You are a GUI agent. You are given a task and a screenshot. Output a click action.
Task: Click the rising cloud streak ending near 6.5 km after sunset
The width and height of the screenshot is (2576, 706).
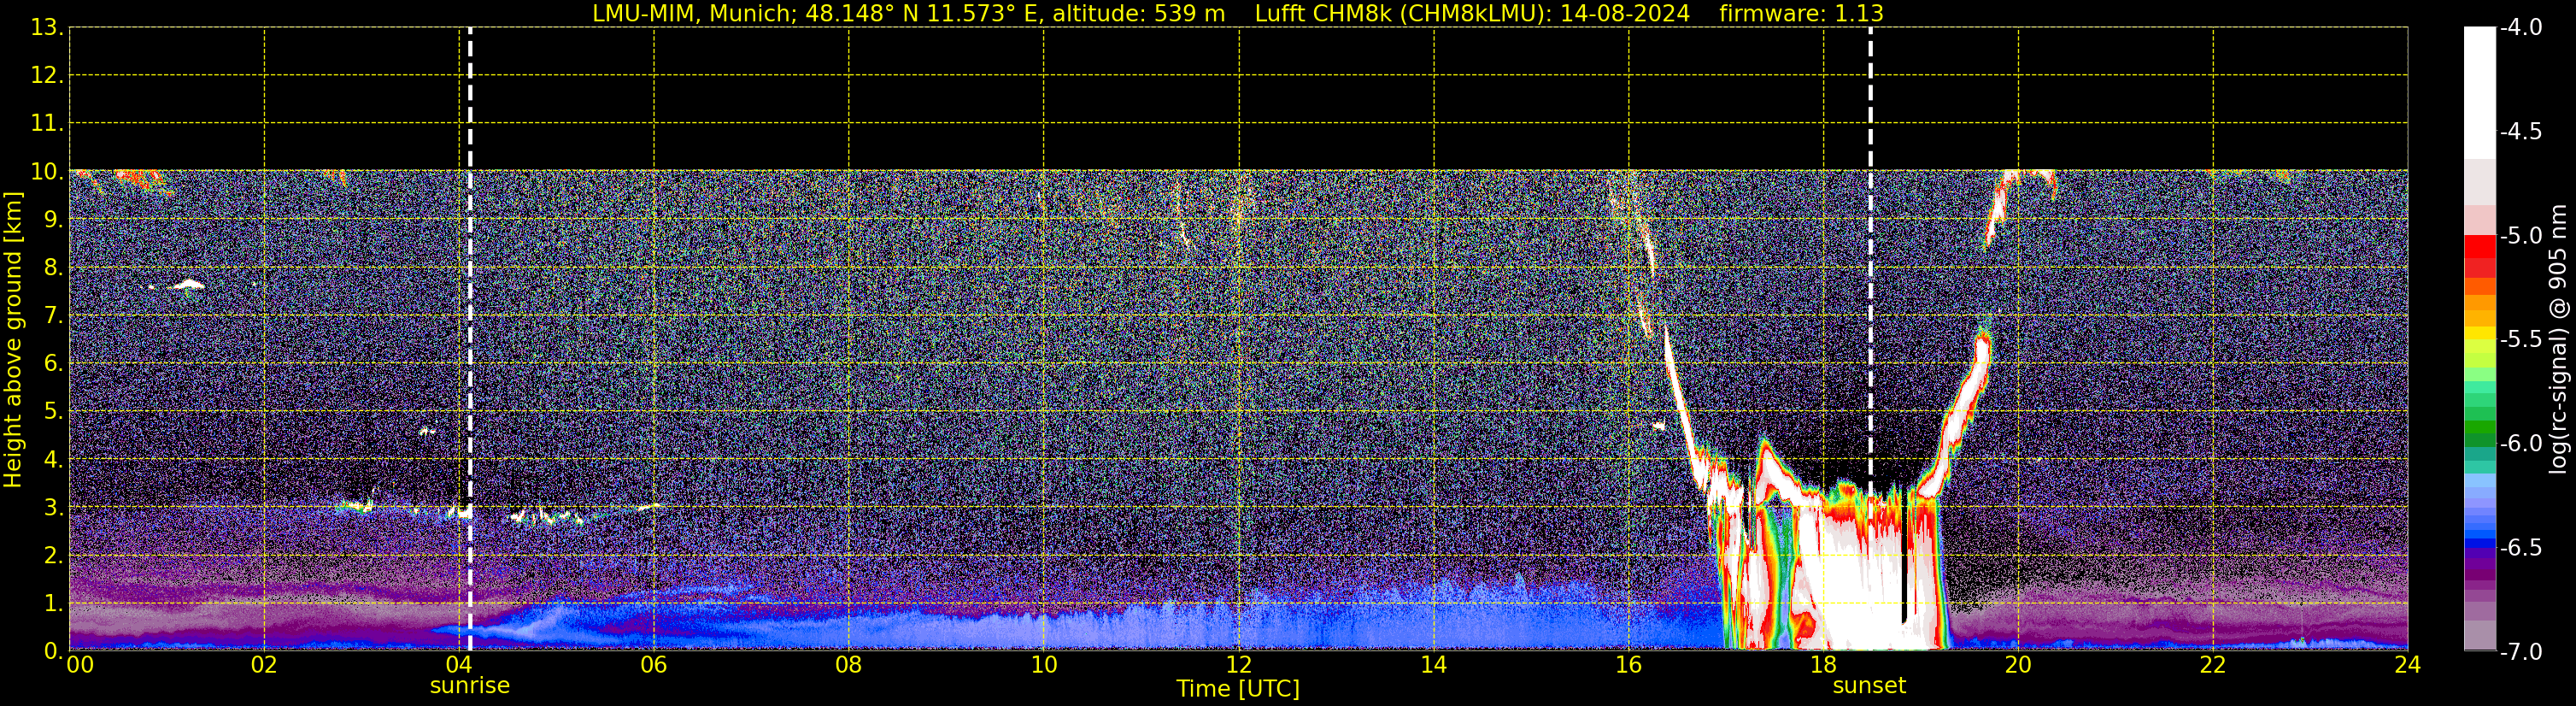pos(1960,405)
